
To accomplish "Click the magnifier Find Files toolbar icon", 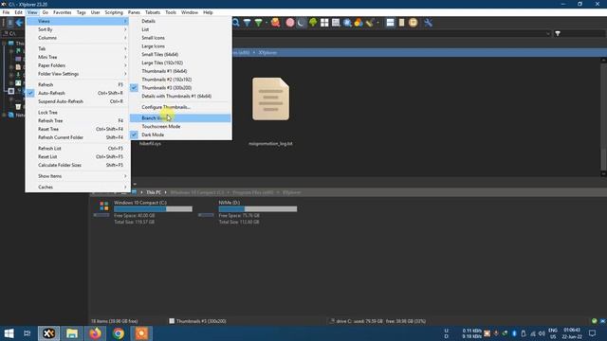I will coord(235,23).
